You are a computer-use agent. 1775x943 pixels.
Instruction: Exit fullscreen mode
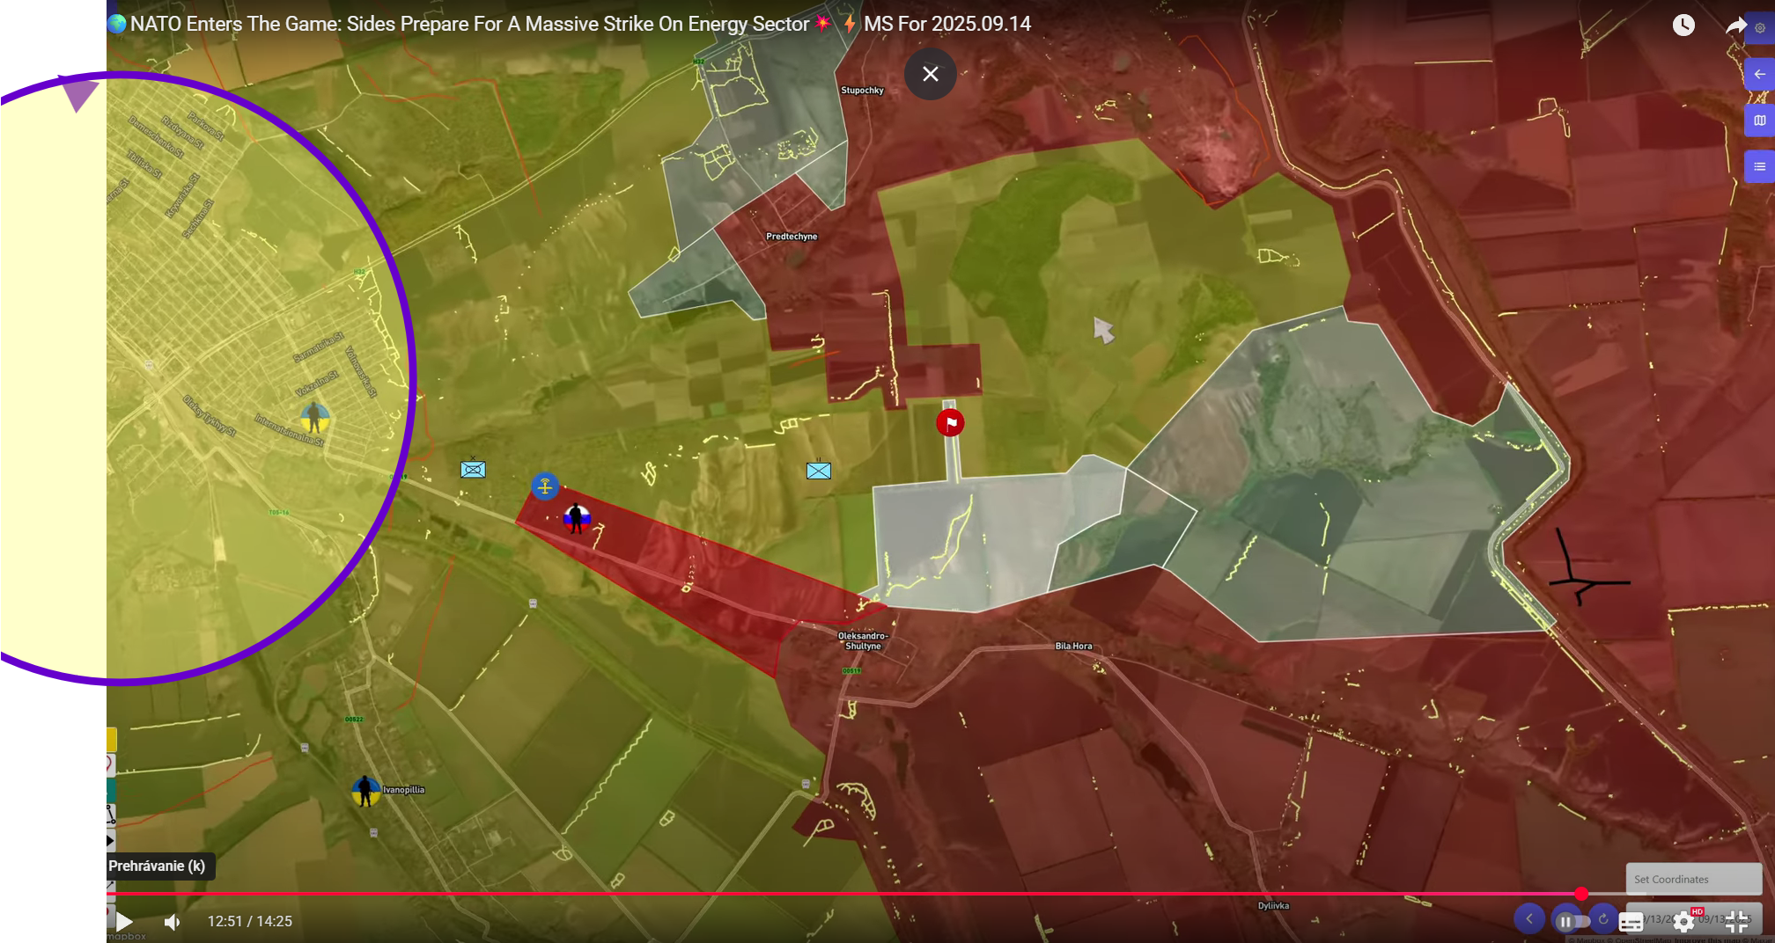pos(1736,921)
